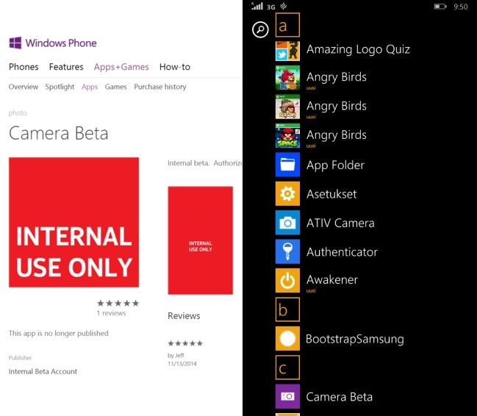
Task: Open the Amazing Logo Quiz app icon
Action: 287,51
